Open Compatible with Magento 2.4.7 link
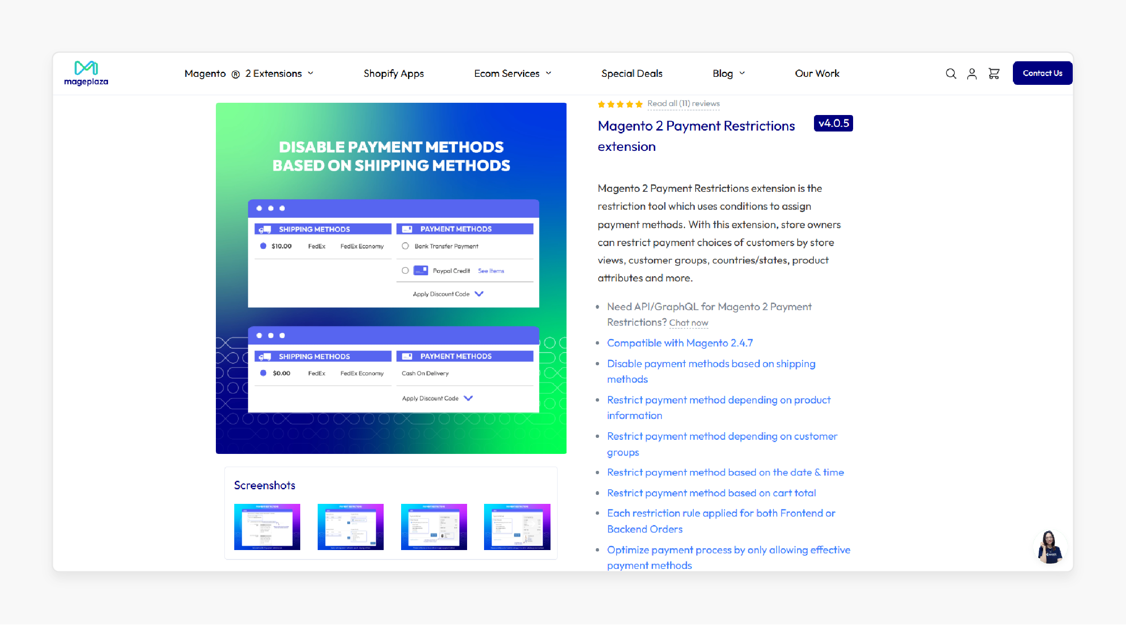The height and width of the screenshot is (625, 1126). [x=680, y=343]
